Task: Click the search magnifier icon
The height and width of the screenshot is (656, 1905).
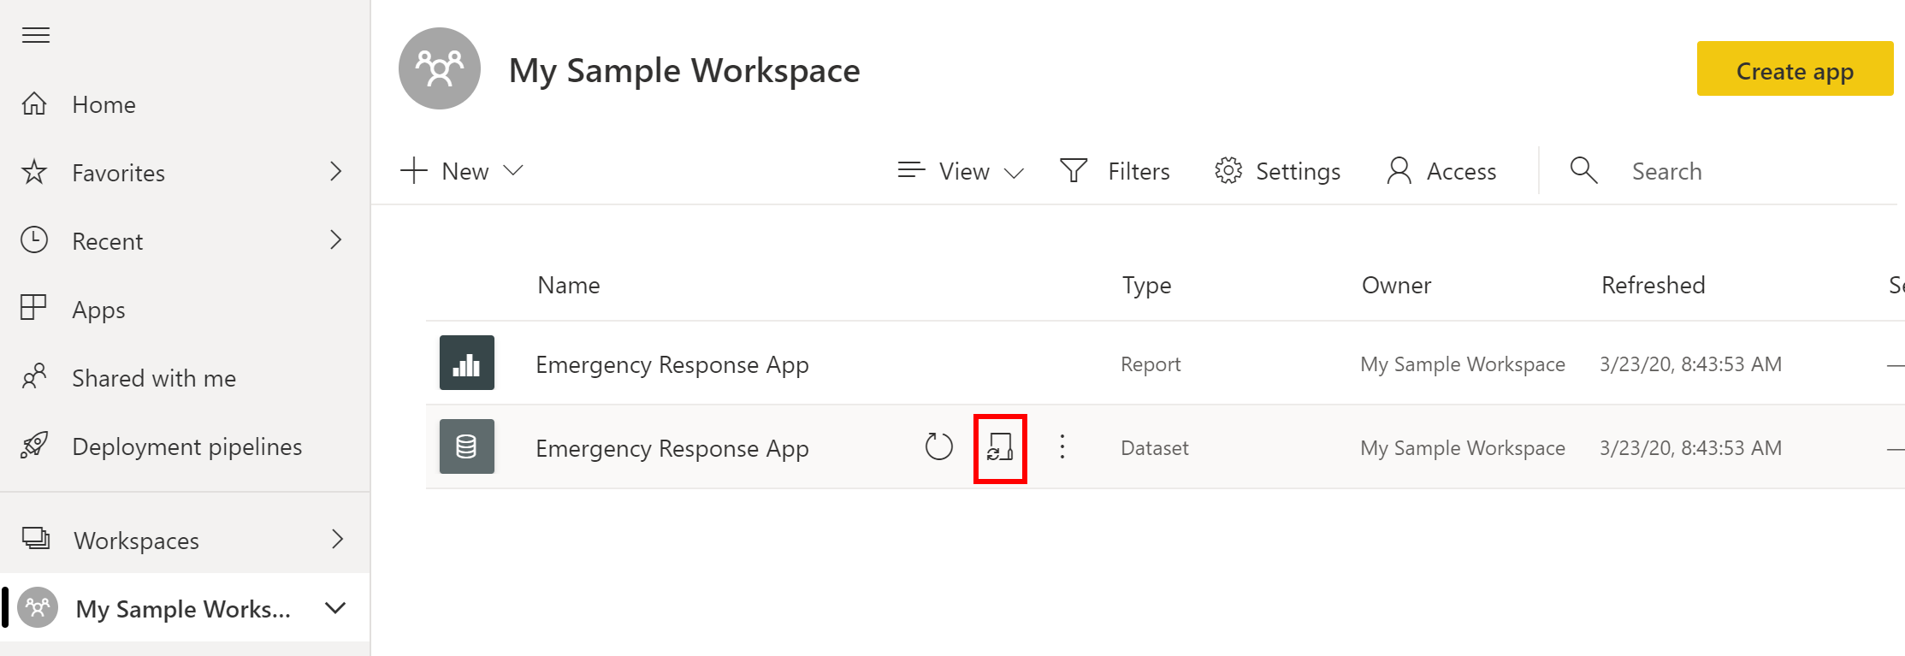Action: [1583, 170]
